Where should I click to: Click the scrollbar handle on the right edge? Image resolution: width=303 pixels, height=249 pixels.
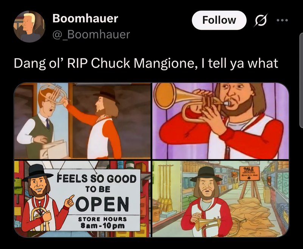tap(301, 80)
